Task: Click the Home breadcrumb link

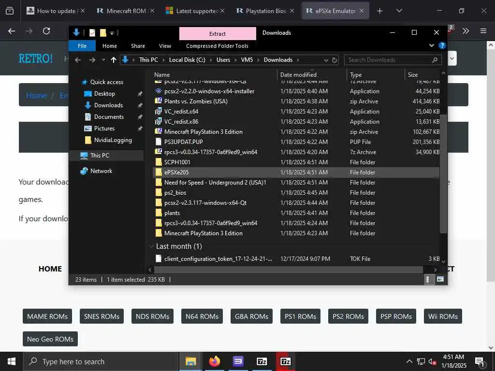Action: tap(36, 95)
